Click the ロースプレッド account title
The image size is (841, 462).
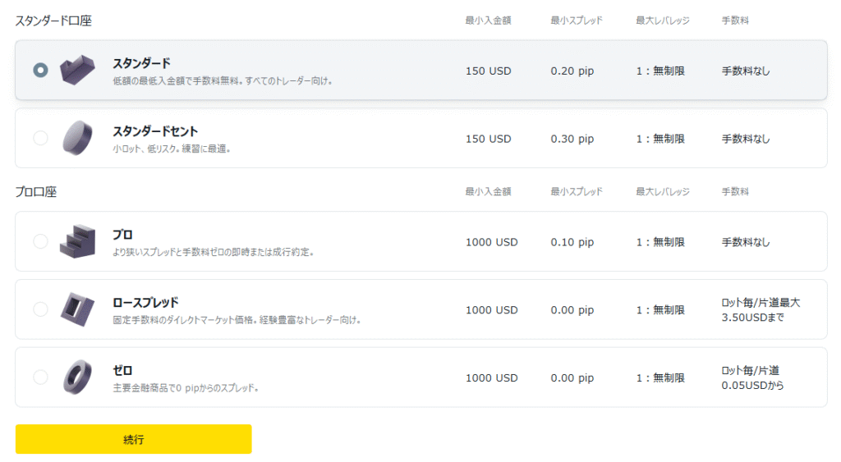(145, 302)
